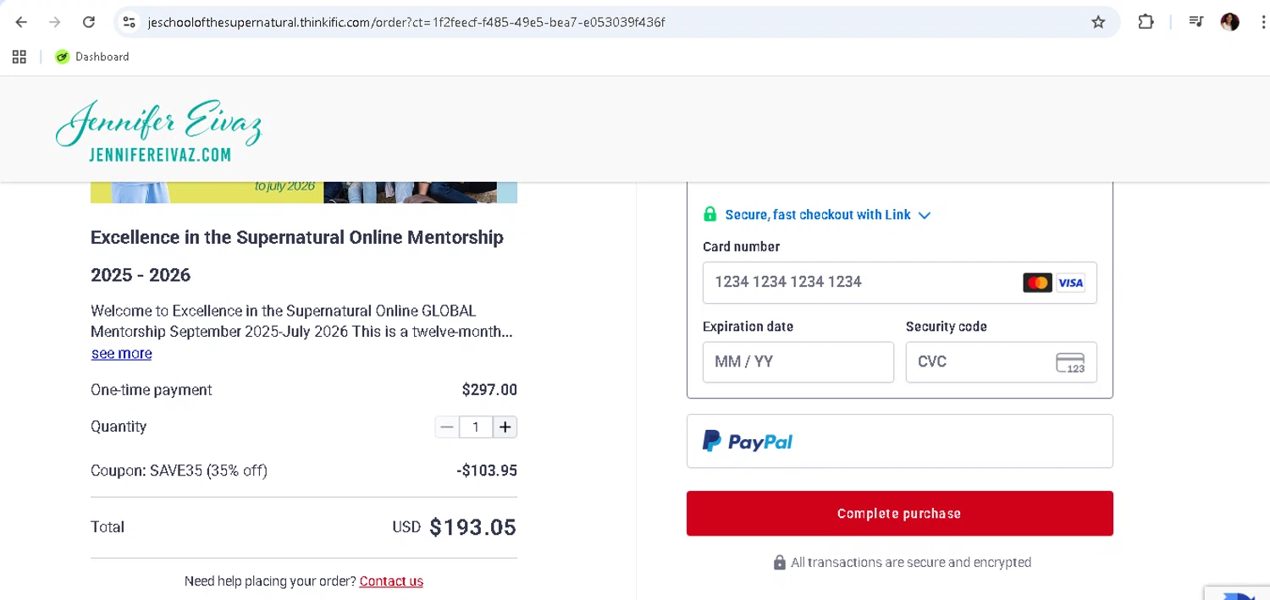
Task: Open the Dashboard bookmark
Action: (93, 57)
